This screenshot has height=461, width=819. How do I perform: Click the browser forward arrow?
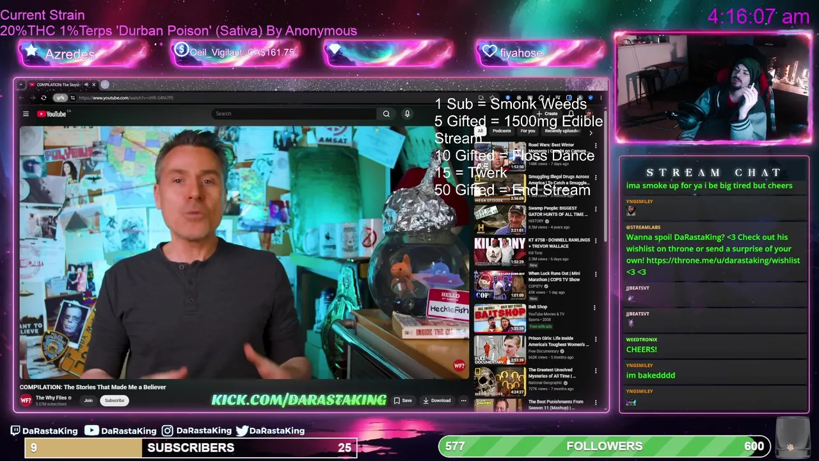point(32,98)
